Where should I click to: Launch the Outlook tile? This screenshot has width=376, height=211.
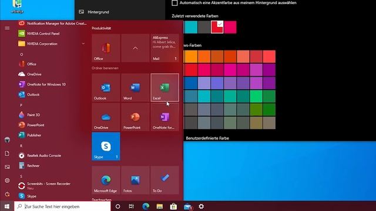click(x=106, y=87)
